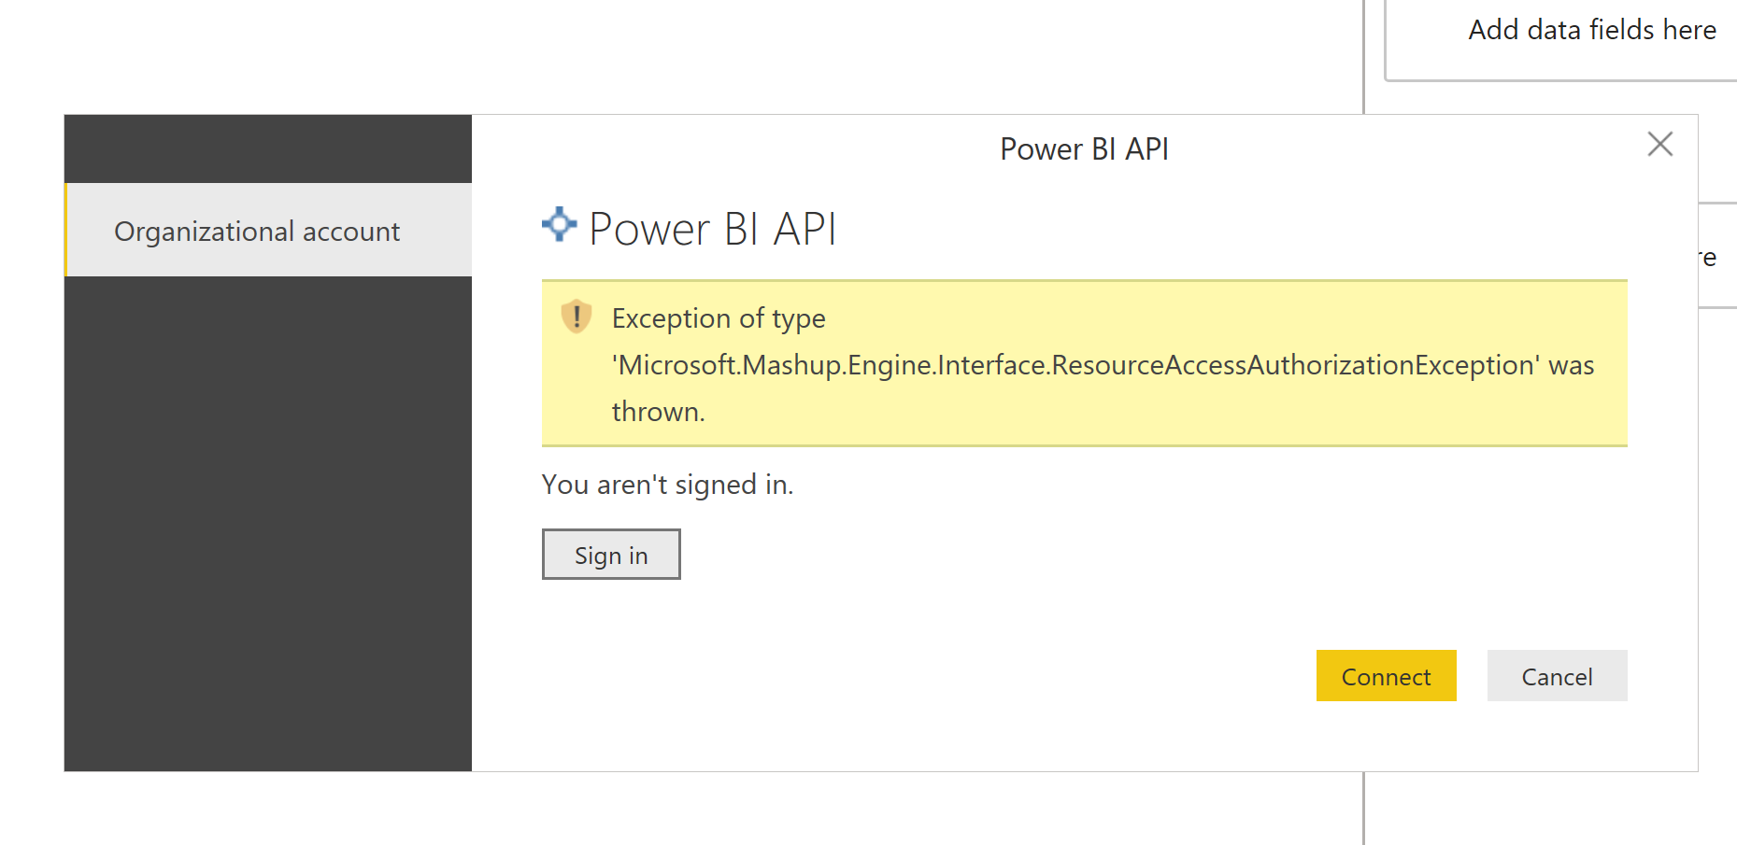Click the yellow Connect button
The image size is (1737, 845).
1386,676
